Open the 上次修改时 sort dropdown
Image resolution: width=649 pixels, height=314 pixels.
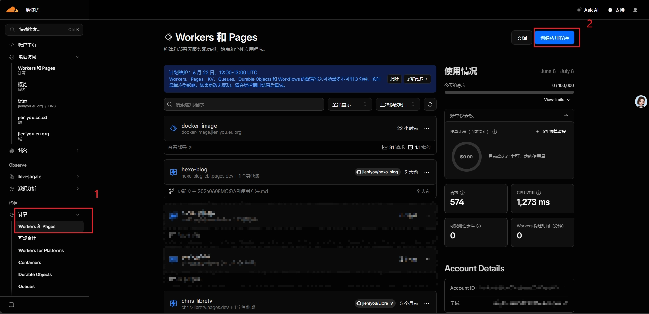click(398, 104)
